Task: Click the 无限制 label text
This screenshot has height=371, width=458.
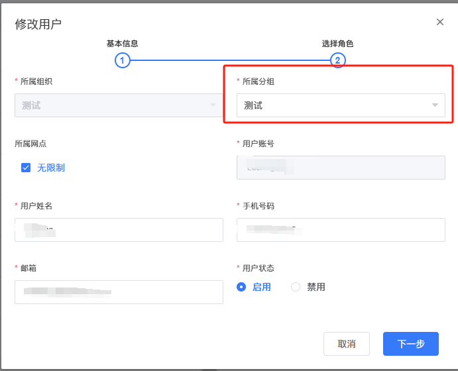Action: 51,168
